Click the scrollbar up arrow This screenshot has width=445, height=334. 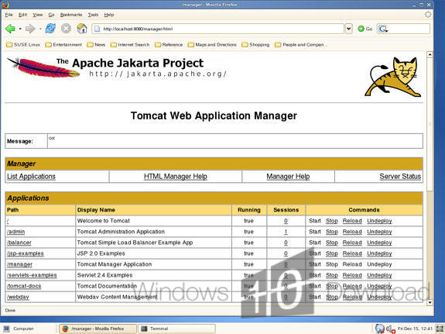coord(430,54)
